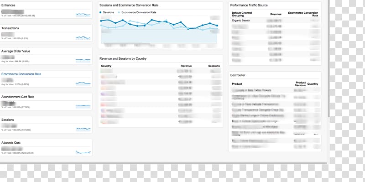
Task: Open the Ecommerce Conversion Rate widget link
Action: (21, 74)
